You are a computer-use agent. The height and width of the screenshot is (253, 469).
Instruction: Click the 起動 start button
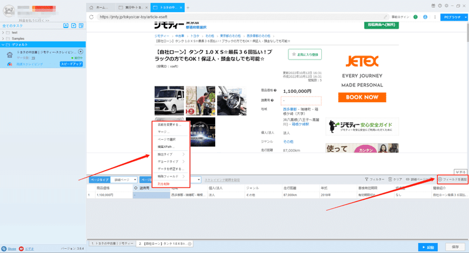coord(428,247)
